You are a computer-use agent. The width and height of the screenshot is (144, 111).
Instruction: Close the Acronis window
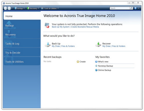[x=138, y=3]
